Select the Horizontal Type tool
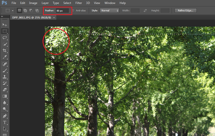215x136 pixels. point(5,122)
